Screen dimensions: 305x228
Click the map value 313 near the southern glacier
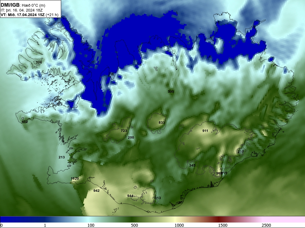(158, 198)
